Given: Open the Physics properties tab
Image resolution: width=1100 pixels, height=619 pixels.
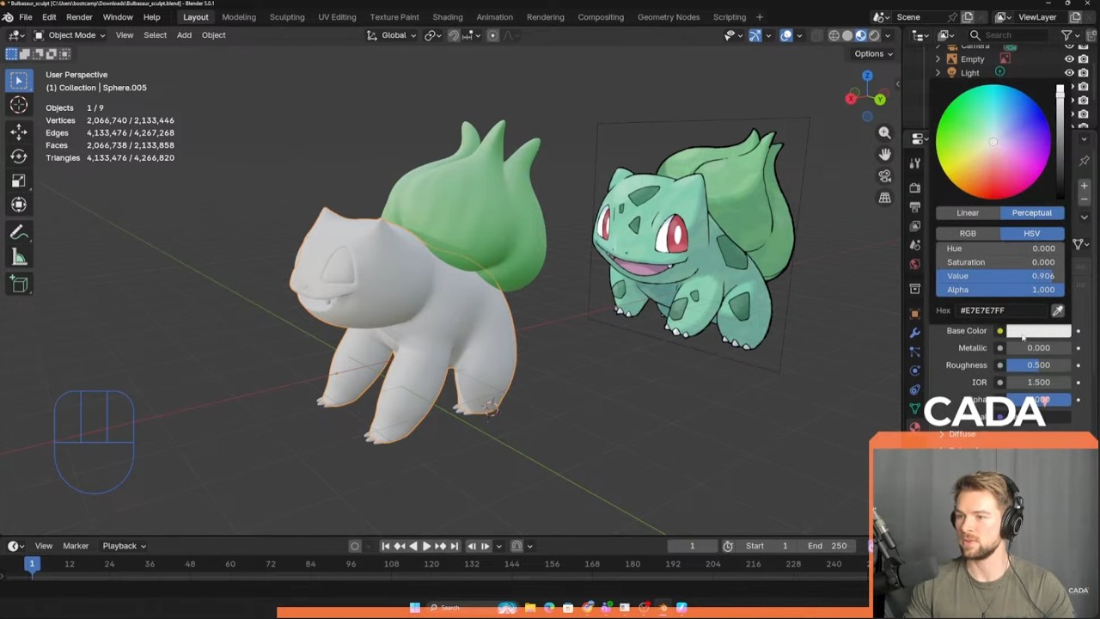Looking at the screenshot, I should point(914,371).
